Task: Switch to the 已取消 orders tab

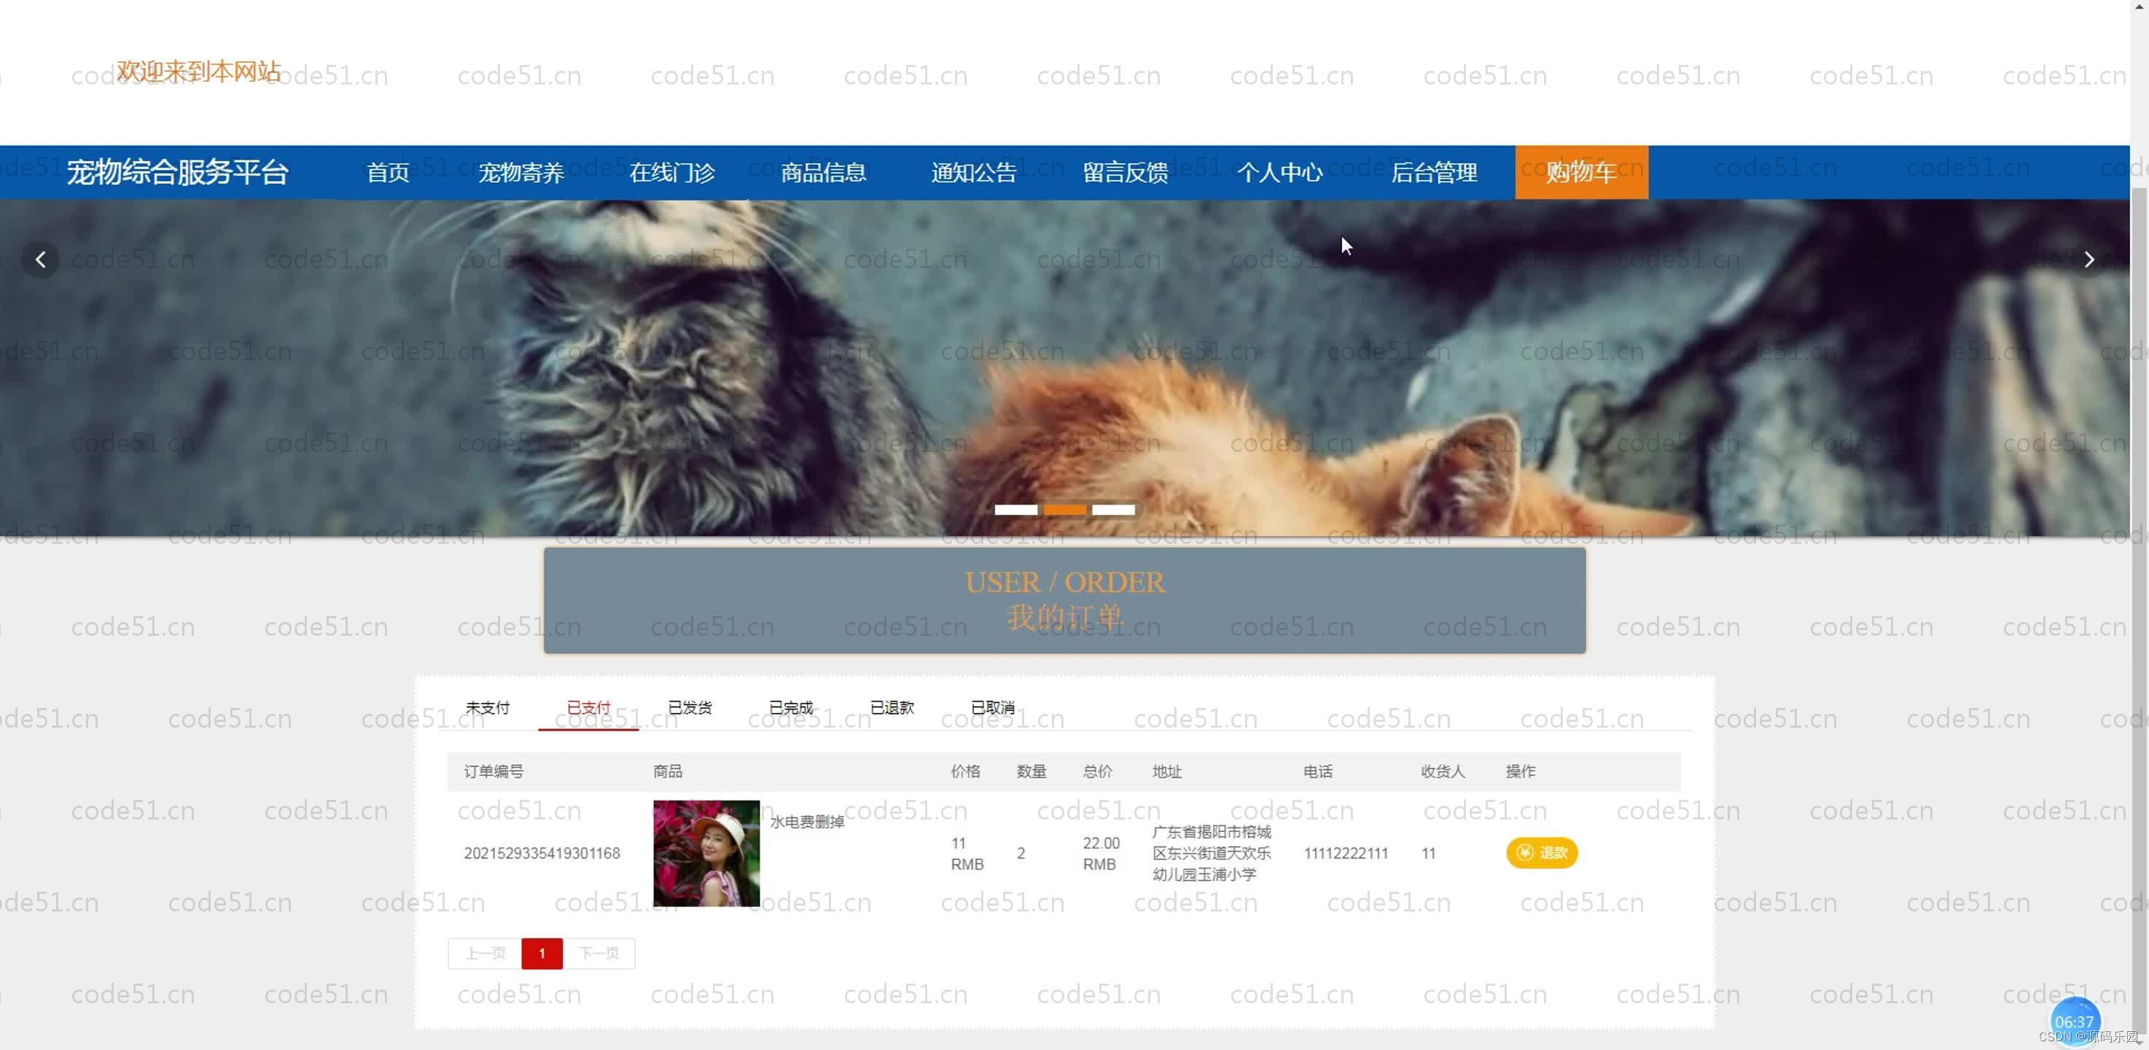Action: [992, 708]
